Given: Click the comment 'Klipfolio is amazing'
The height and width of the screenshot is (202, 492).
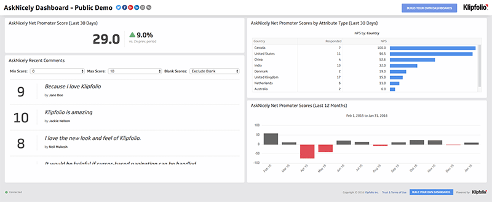Looking at the screenshot, I should tap(68, 112).
